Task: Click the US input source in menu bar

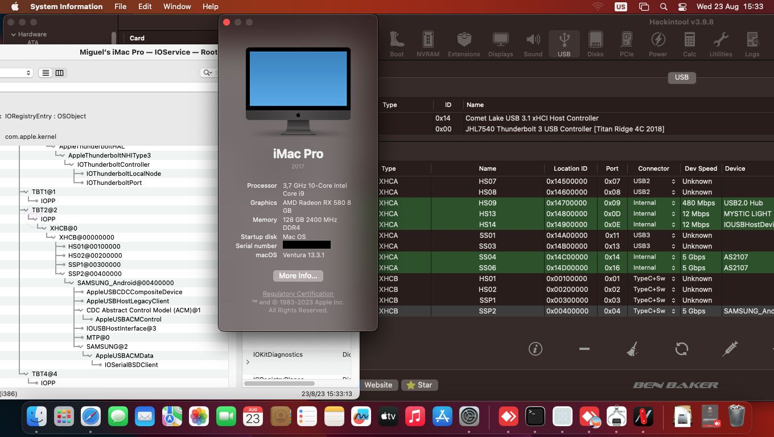Action: (x=620, y=7)
